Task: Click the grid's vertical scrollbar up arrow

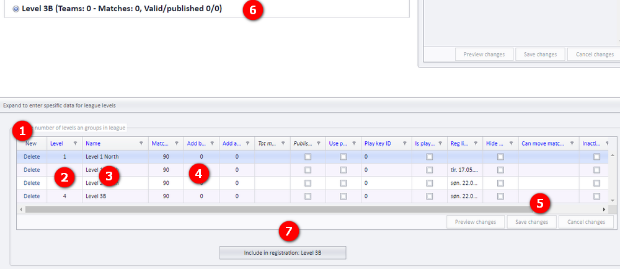Action: coord(613,155)
